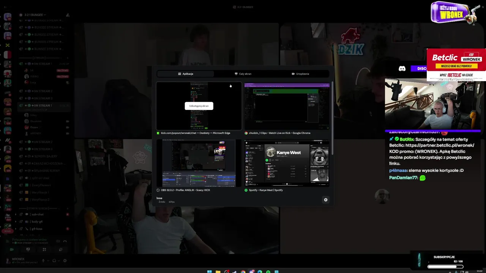This screenshot has width=486, height=273.
Task: Select the chudzin_1 Clips Chrome window thumbnail
Action: point(287,106)
